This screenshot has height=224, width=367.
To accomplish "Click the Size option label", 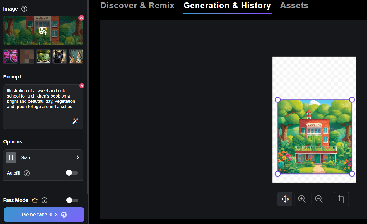I will [x=25, y=158].
